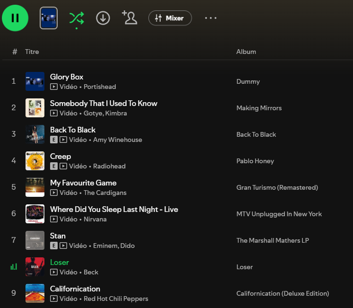This screenshot has width=353, height=308.
Task: Click the green now-playing equalizer icon
Action: pos(14,267)
